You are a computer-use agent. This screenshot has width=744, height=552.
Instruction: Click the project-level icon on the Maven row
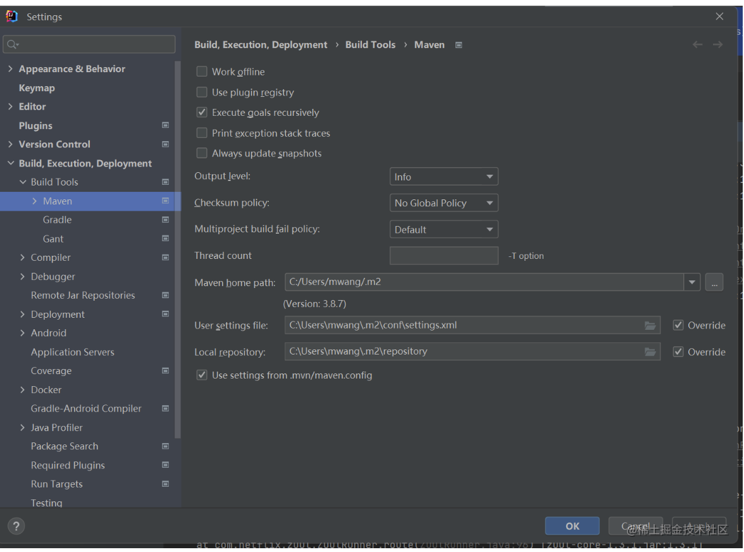[166, 201]
